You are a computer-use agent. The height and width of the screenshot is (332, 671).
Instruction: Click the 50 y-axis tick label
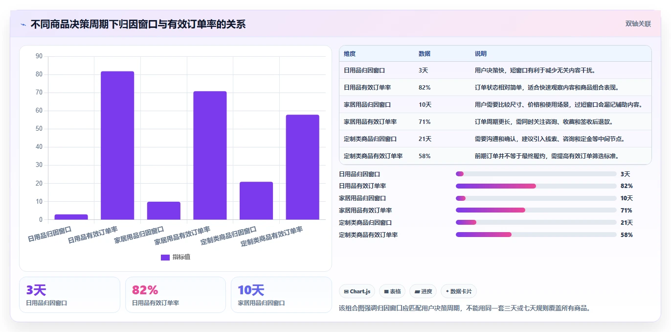39,129
